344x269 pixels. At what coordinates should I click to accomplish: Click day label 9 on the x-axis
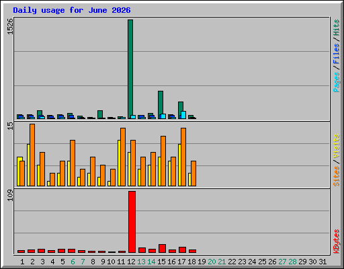pos(103,262)
